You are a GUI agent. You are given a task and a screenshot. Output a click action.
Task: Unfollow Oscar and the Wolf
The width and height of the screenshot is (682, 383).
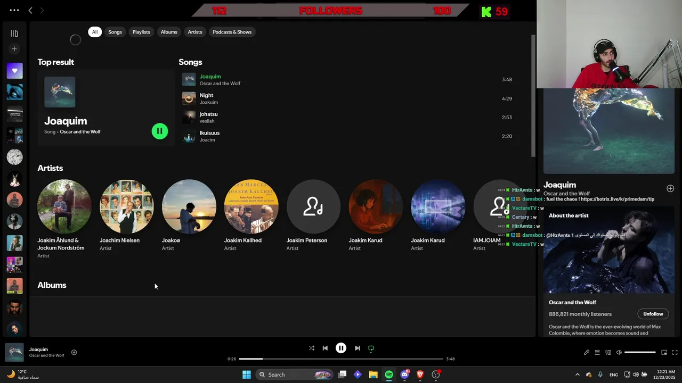tap(653, 314)
